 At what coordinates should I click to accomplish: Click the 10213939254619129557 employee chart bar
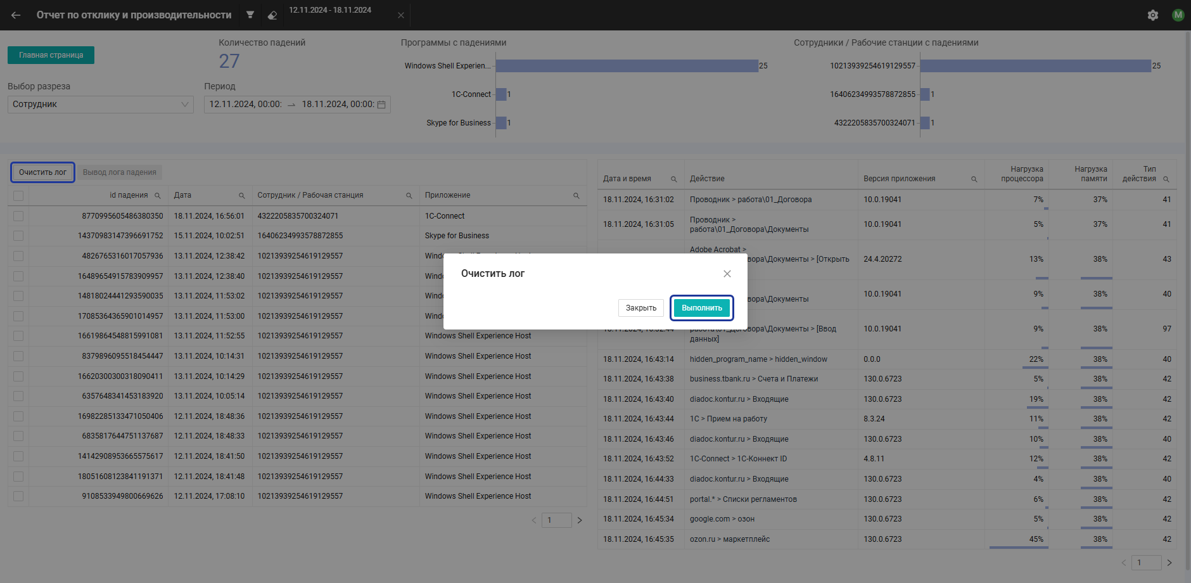click(1036, 66)
